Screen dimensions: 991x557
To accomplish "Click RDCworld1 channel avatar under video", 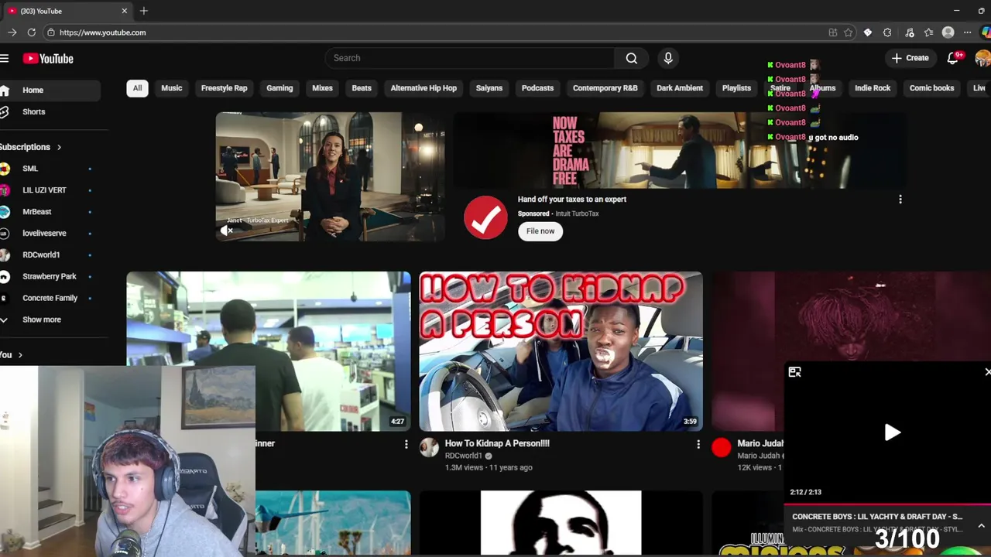I will point(429,447).
